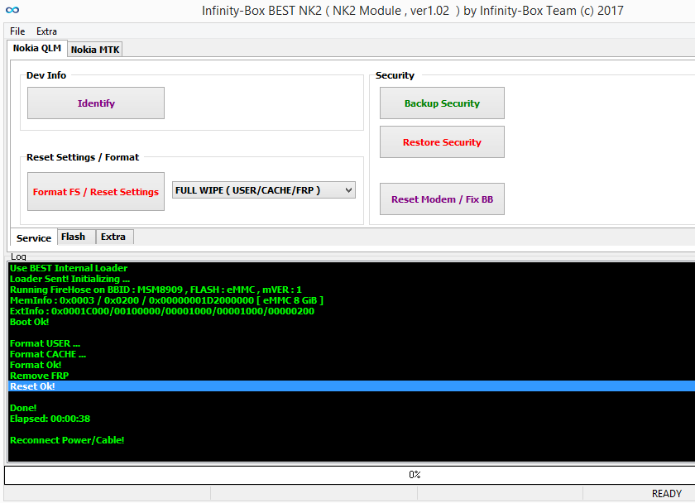Select the 'MemInfo' log line
Viewport: 695px width, 503px height.
[166, 300]
